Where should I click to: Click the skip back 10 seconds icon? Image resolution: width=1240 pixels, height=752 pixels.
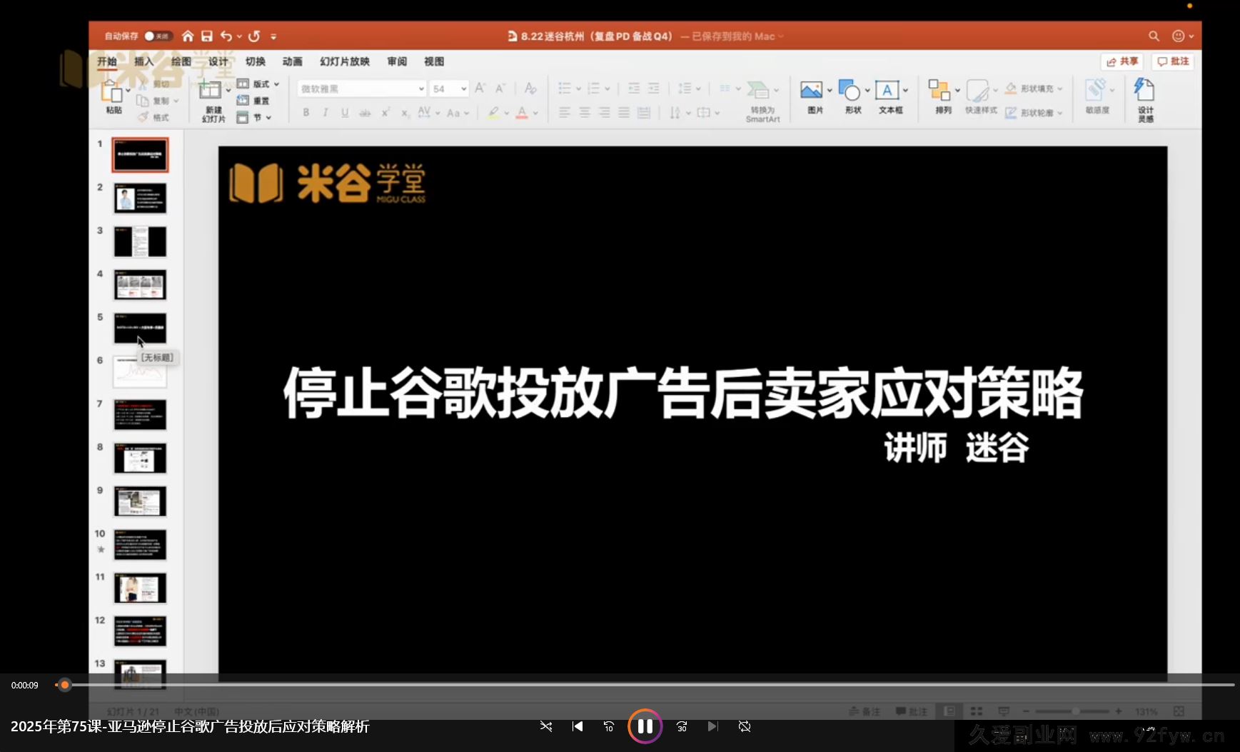pyautogui.click(x=608, y=726)
